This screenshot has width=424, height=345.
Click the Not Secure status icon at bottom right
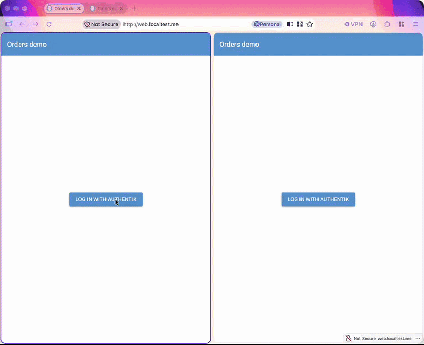pos(349,339)
